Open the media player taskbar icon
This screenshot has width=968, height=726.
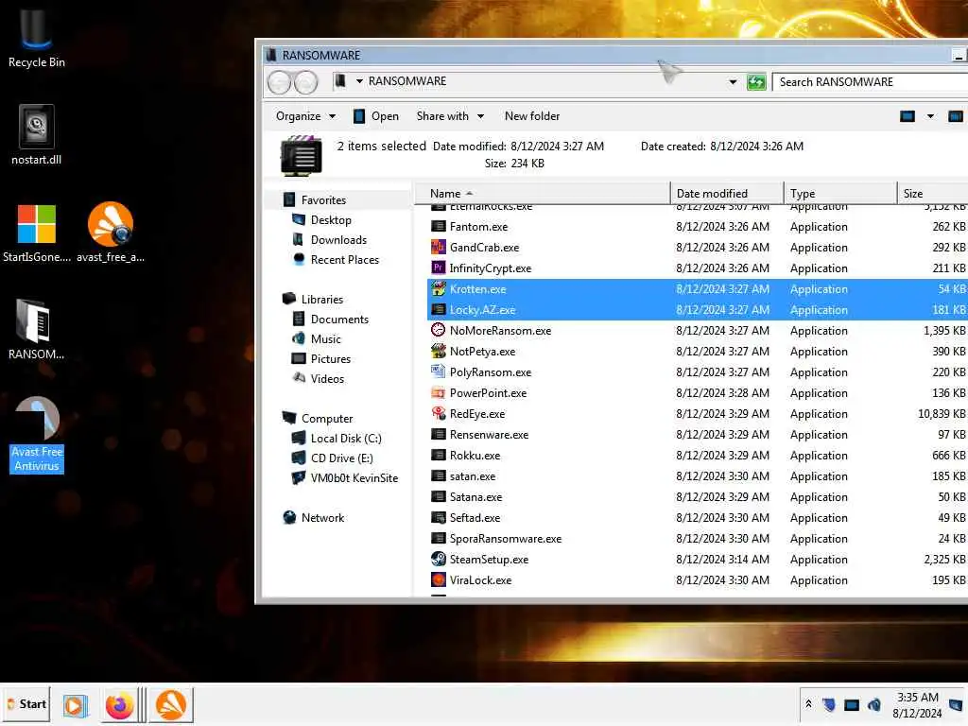[x=75, y=705]
